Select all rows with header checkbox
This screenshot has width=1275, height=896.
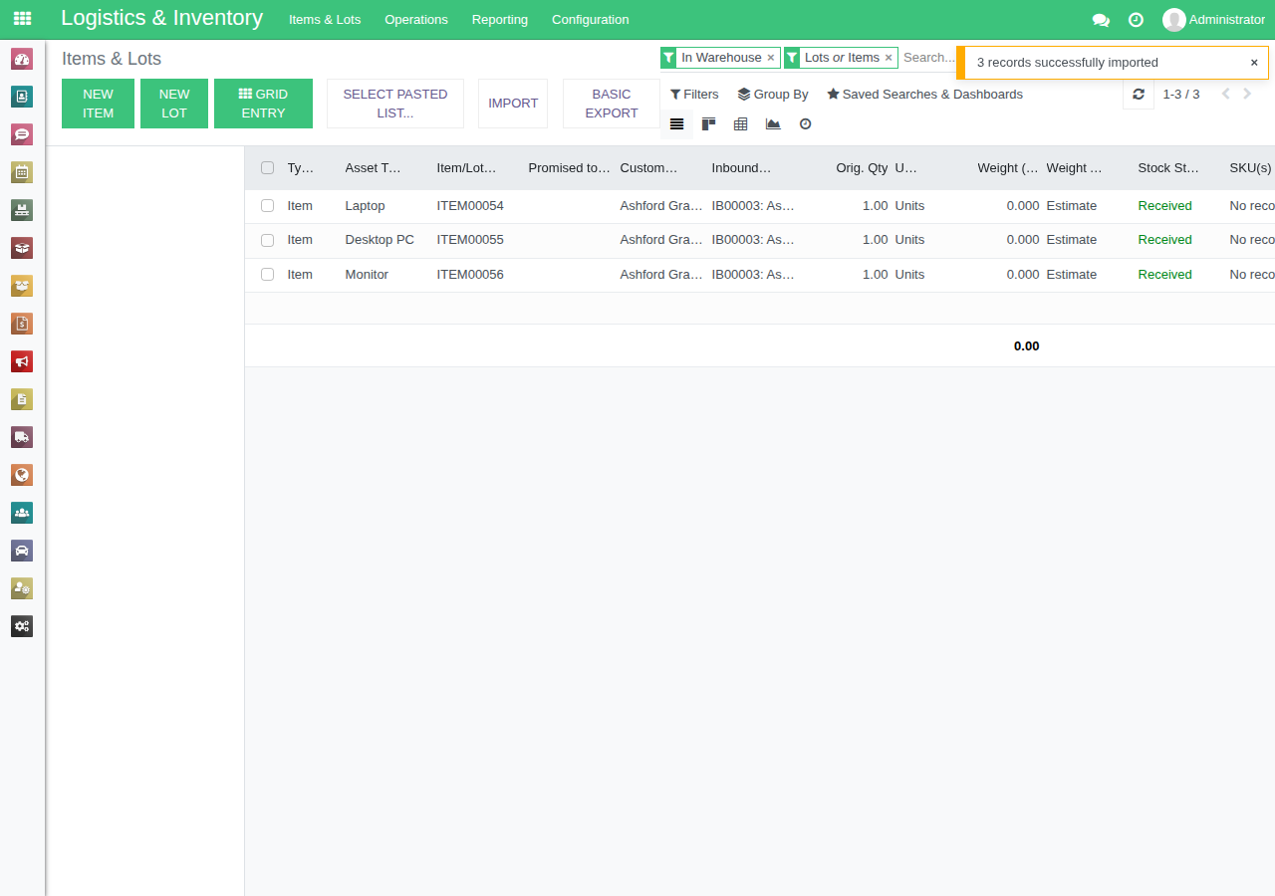tap(267, 168)
